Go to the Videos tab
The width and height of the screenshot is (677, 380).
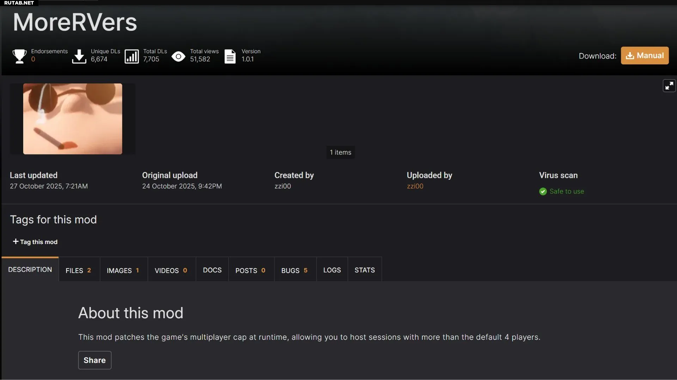[171, 270]
